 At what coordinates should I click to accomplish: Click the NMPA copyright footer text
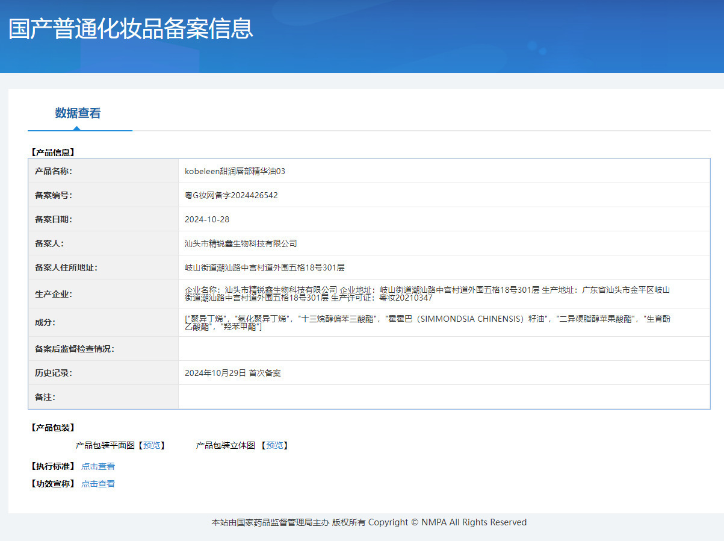369,522
